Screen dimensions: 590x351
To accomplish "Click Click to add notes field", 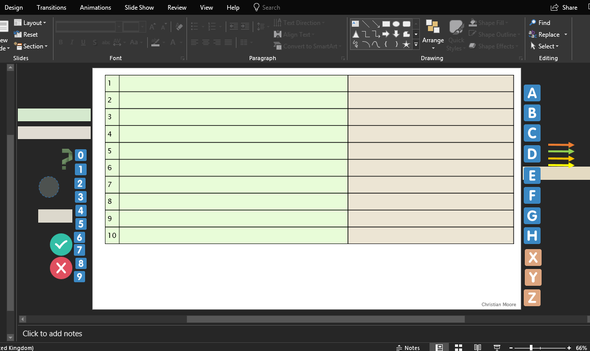I will coord(52,333).
